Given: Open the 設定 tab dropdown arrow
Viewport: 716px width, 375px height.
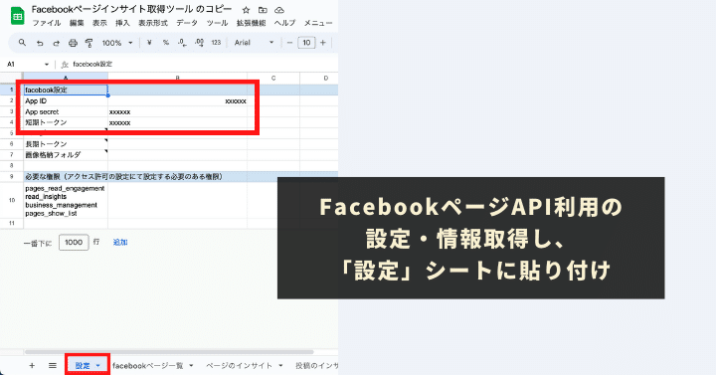Looking at the screenshot, I should click(98, 366).
